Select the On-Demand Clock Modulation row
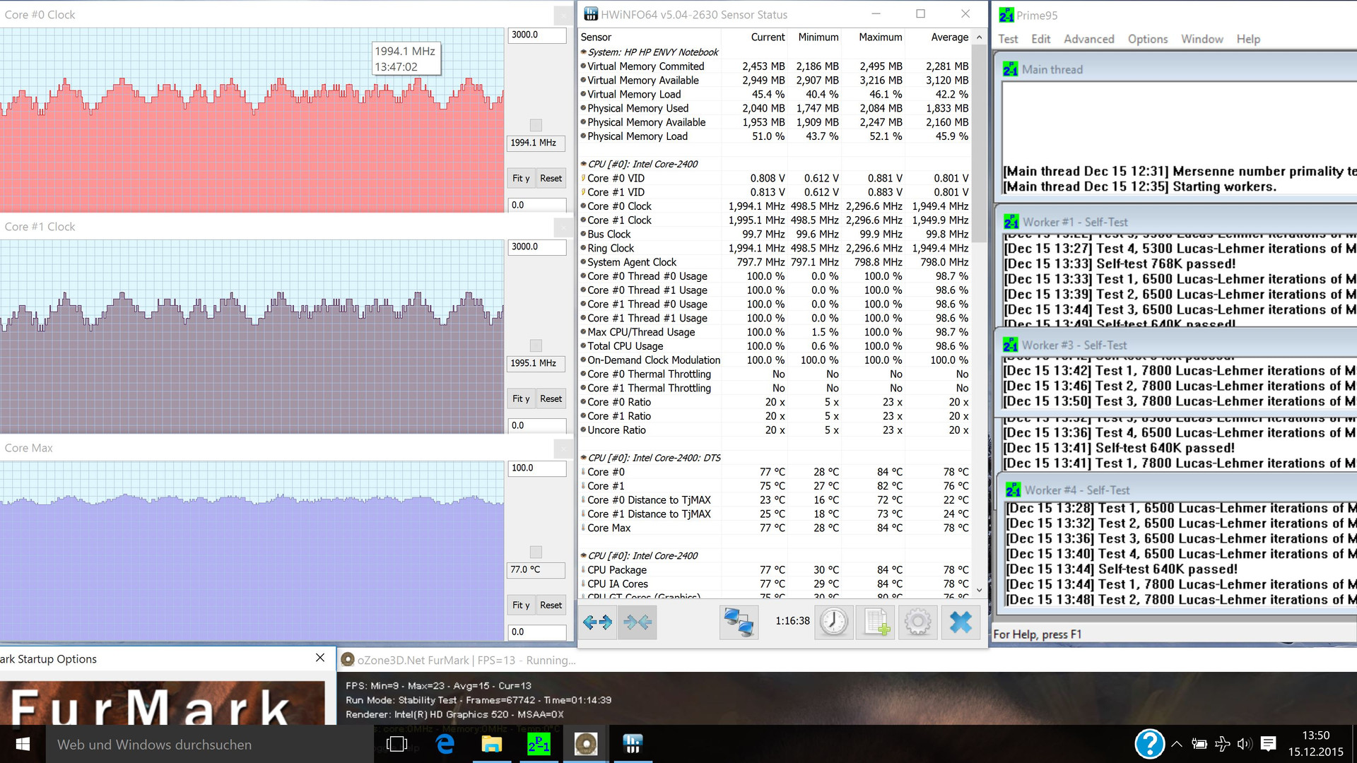This screenshot has height=763, width=1357. pyautogui.click(x=775, y=360)
